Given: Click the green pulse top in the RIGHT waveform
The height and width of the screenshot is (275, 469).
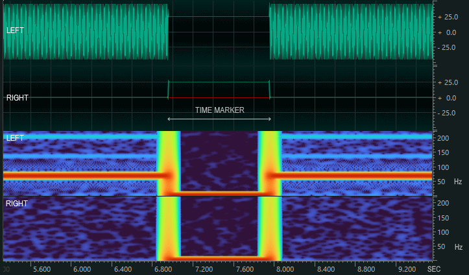Looking at the screenshot, I should (219, 82).
